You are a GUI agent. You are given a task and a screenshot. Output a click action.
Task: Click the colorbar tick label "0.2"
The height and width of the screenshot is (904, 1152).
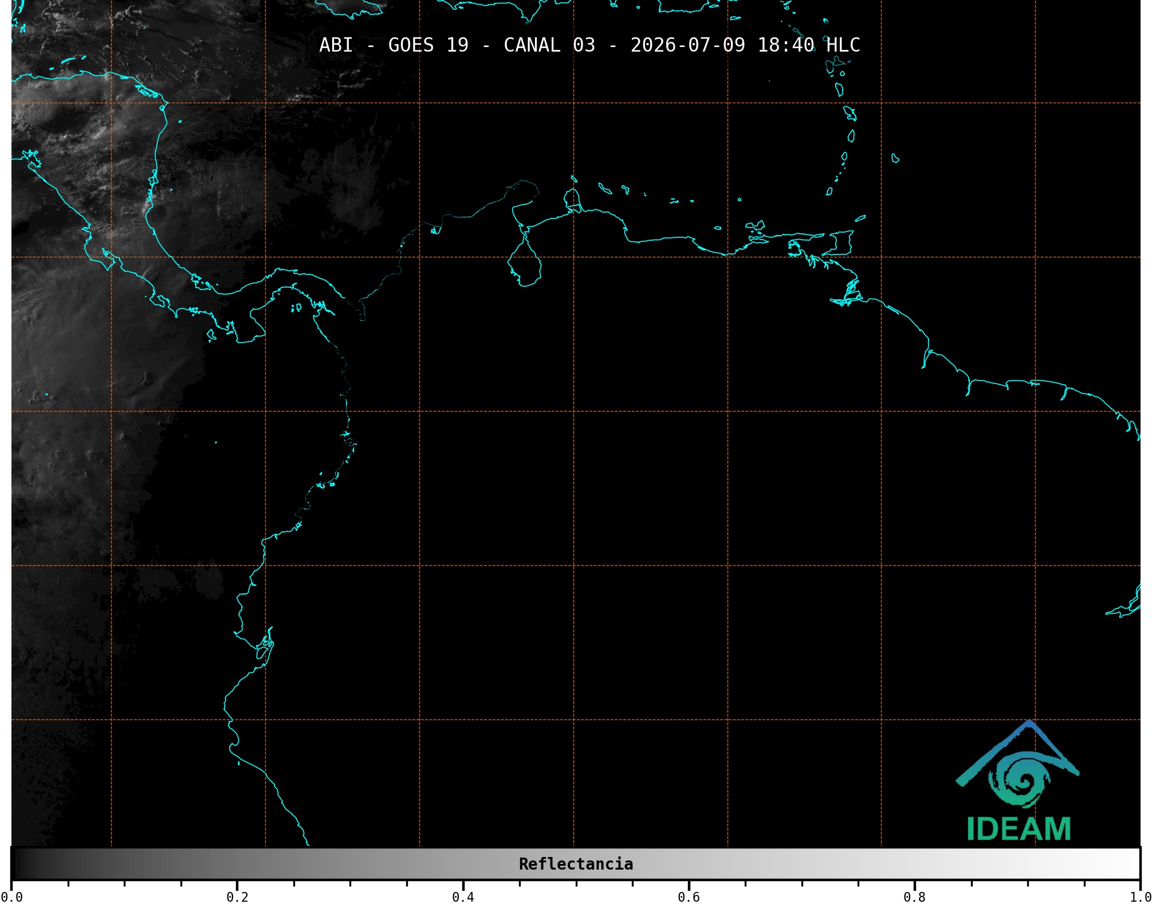pos(237,897)
